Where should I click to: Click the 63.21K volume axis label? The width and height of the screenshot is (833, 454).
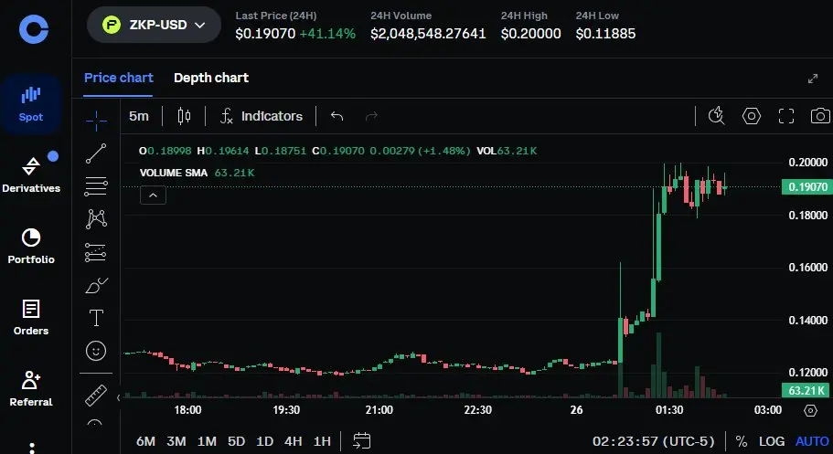tap(806, 391)
